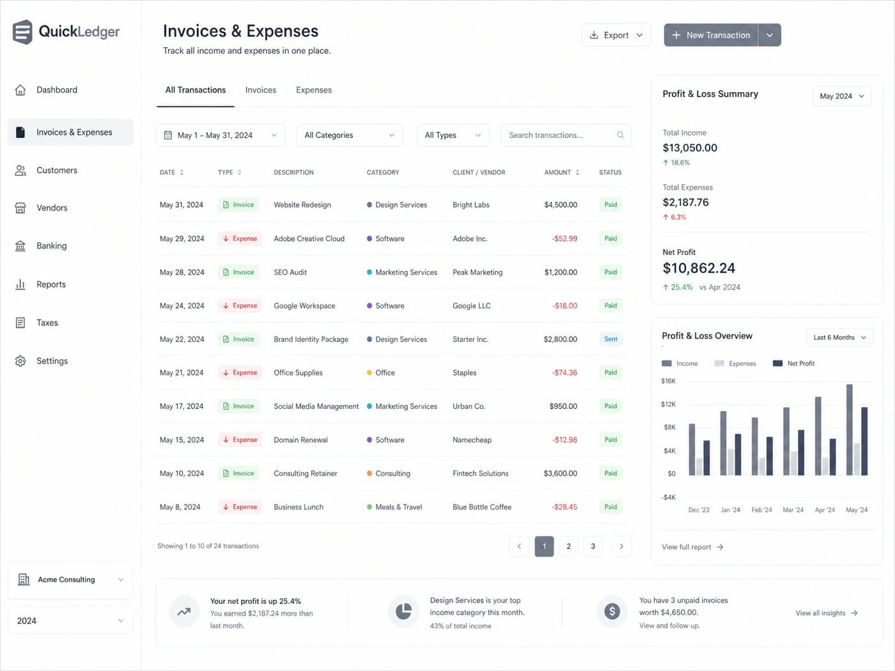
Task: Switch to the All Transactions tab
Action: (196, 90)
